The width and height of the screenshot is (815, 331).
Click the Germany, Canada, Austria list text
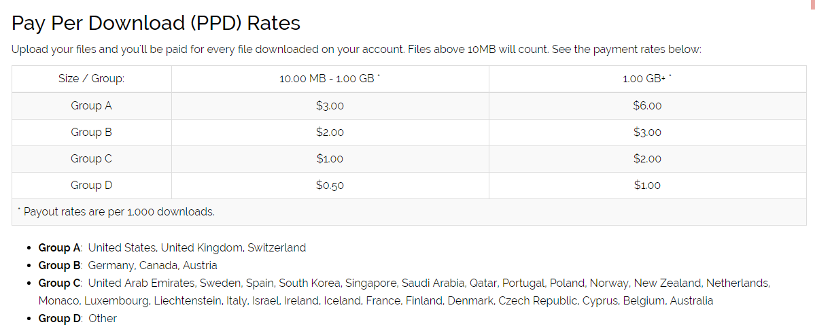[152, 265]
